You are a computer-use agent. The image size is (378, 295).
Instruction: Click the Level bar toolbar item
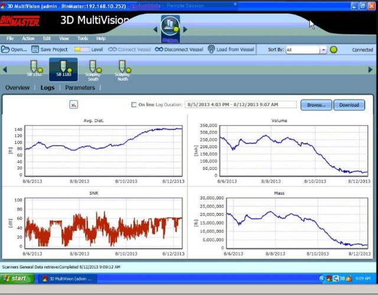(x=88, y=50)
